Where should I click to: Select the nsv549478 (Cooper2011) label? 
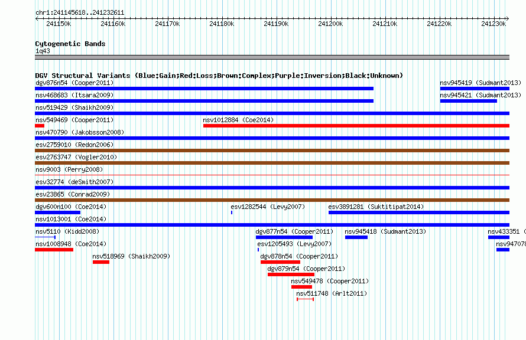tap(330, 281)
